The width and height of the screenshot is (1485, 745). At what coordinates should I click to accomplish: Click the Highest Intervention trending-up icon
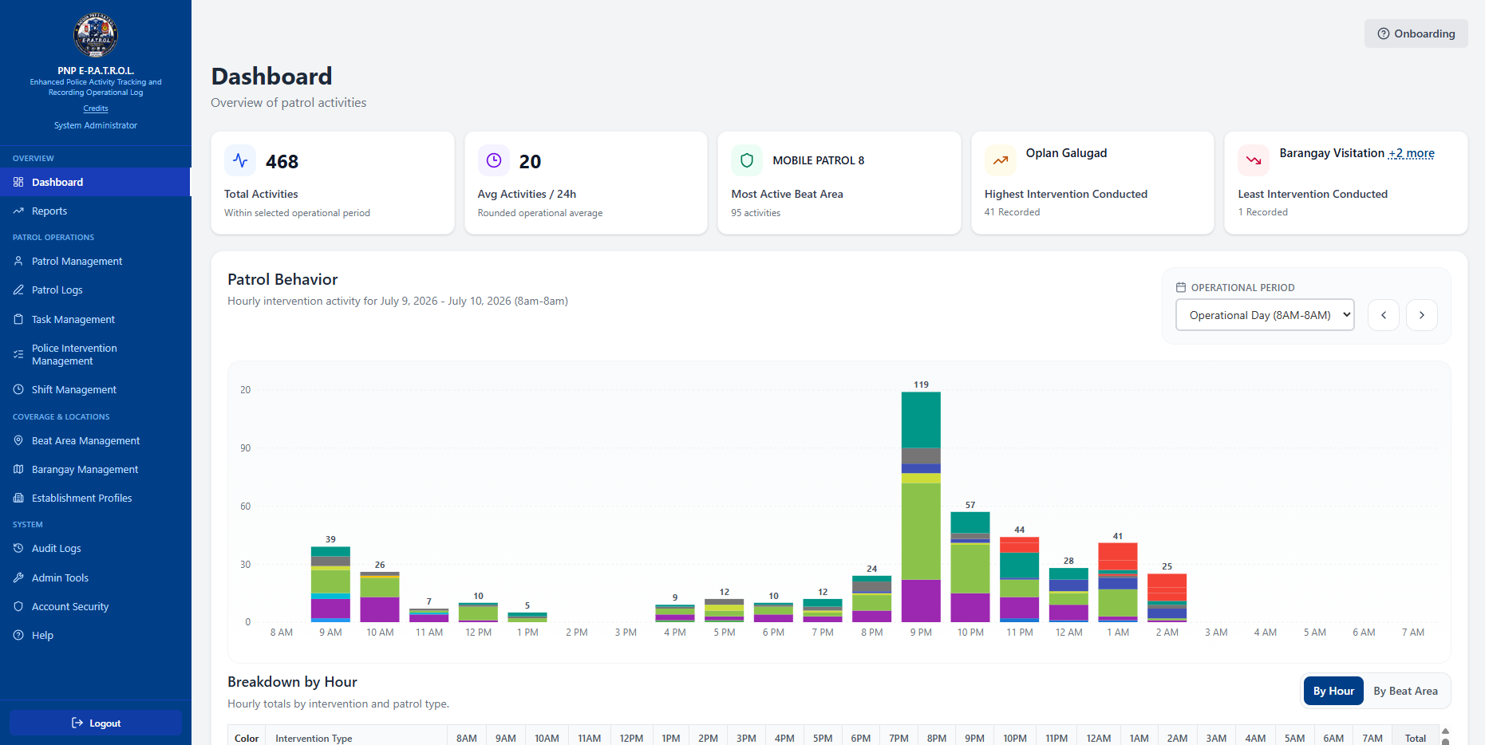[1001, 160]
